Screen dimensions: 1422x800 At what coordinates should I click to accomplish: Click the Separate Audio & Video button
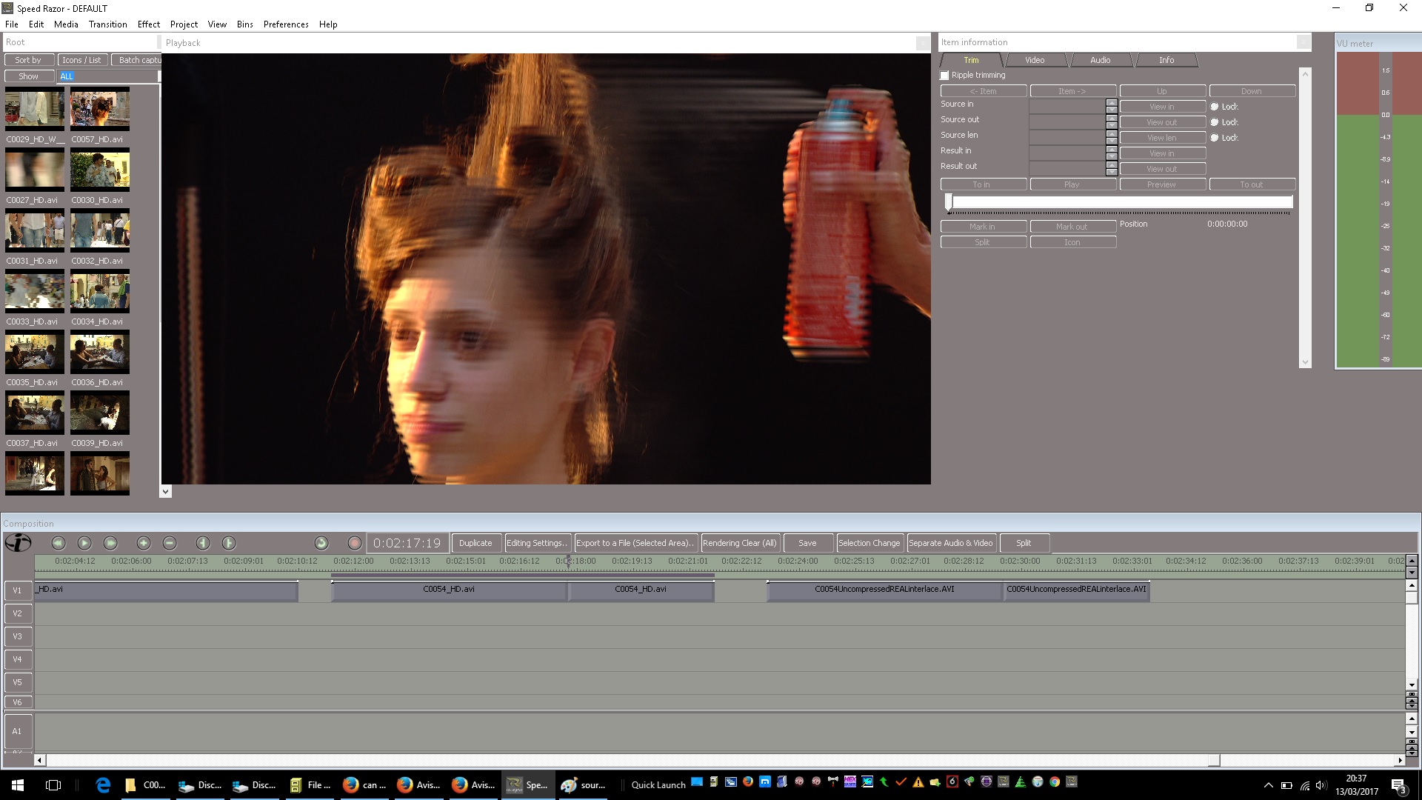951,543
